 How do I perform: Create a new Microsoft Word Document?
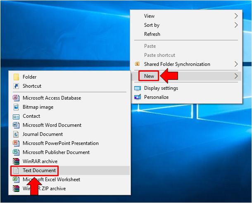tap(70, 125)
